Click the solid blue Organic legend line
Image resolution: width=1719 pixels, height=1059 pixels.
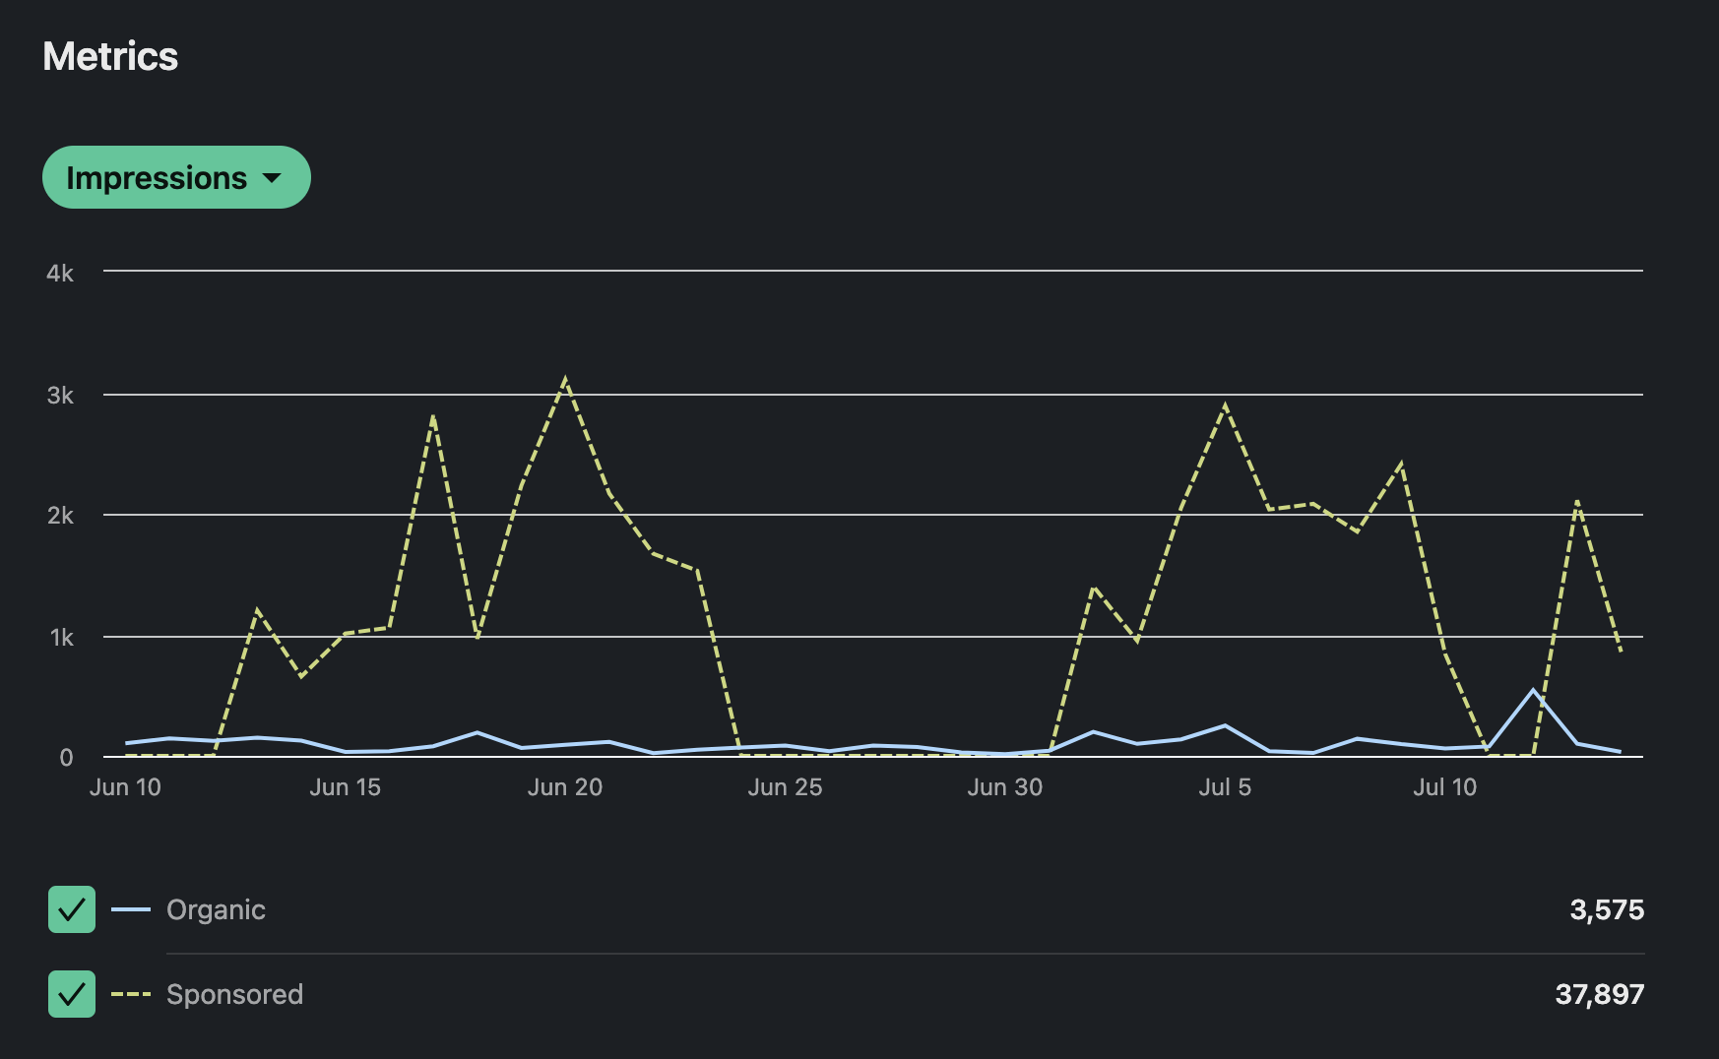[131, 909]
